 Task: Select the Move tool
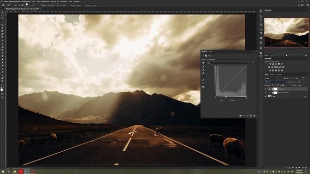coord(2,12)
